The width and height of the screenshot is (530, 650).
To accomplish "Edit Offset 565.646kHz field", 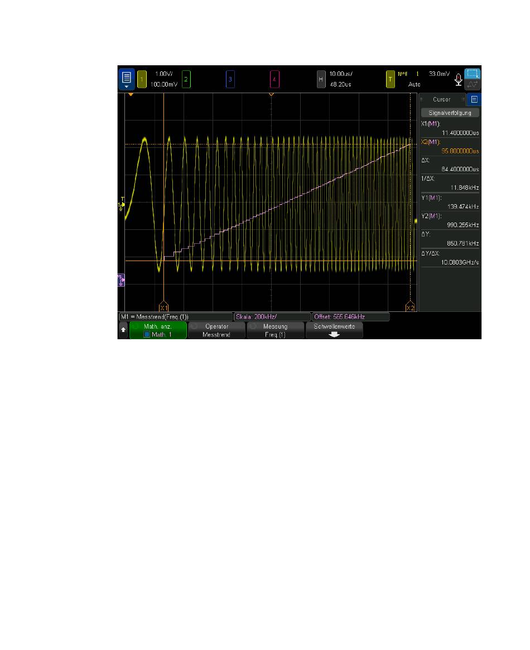I will [350, 317].
